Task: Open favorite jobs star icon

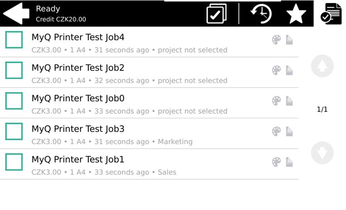Action: point(296,14)
